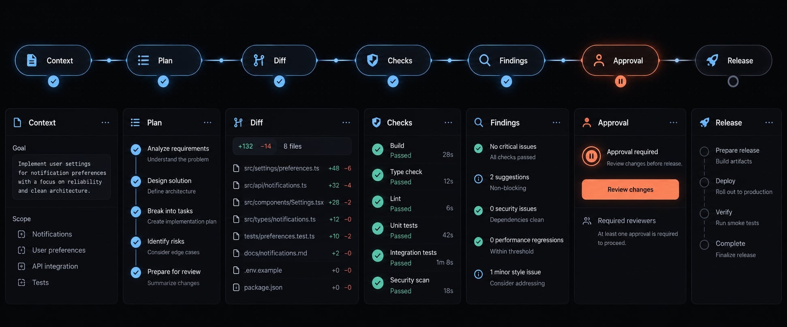Click the +132 −14 8 files summary bar
Screen dimensions: 787x327
tap(292, 146)
